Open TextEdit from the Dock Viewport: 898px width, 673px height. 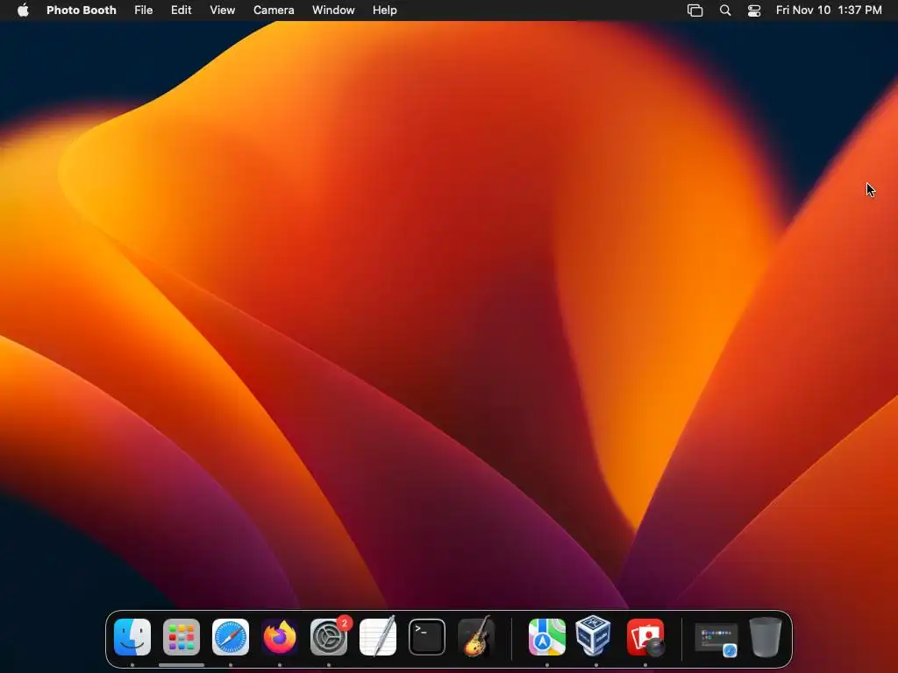pyautogui.click(x=378, y=636)
